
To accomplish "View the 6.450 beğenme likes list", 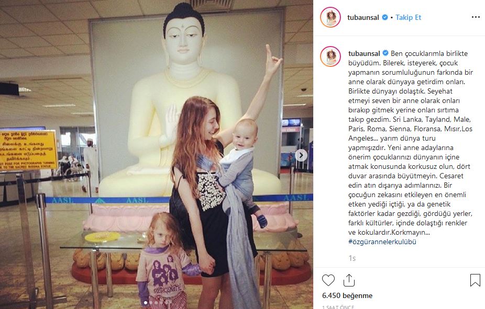I will click(x=347, y=295).
